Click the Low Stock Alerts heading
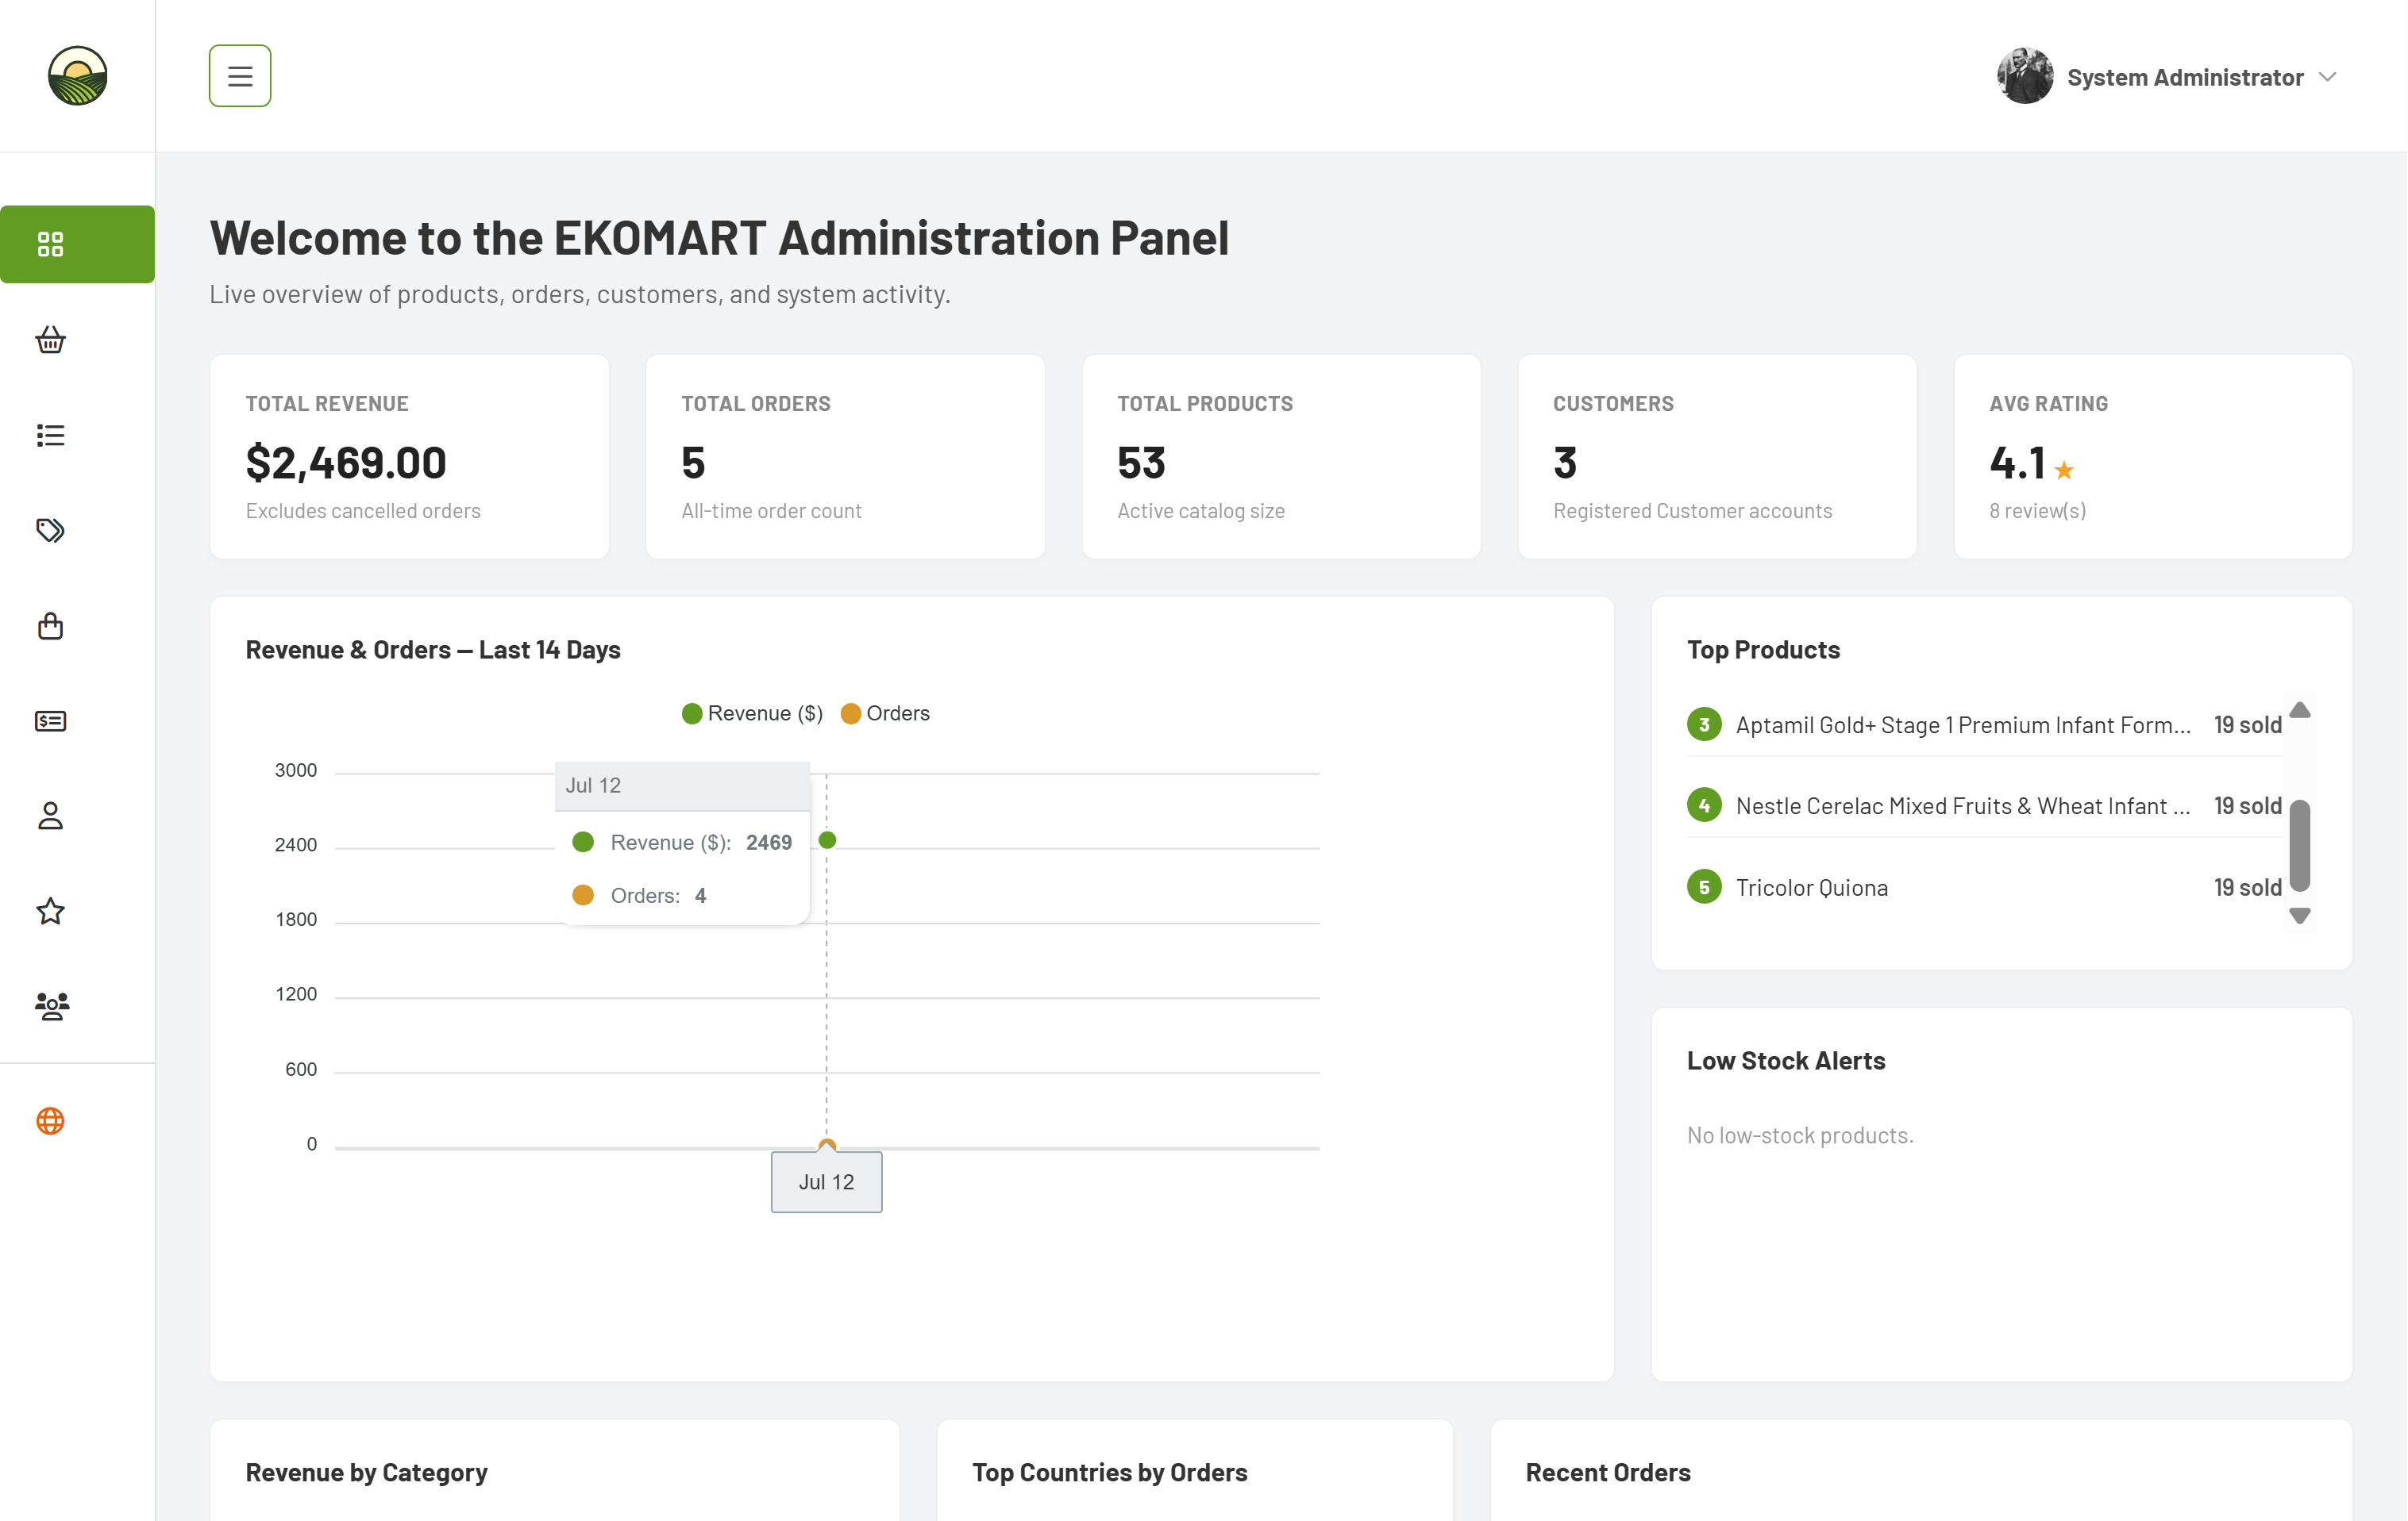Screen dimensions: 2408x1521 coord(1786,1060)
